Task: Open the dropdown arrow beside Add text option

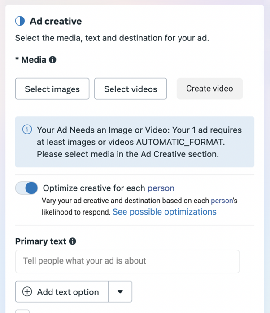Action: [120, 292]
